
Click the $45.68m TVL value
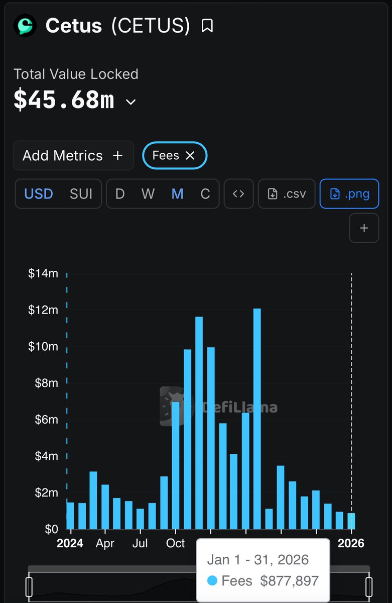(64, 100)
